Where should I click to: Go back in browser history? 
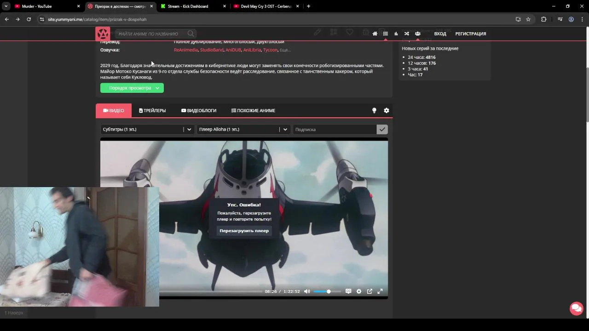(6, 19)
